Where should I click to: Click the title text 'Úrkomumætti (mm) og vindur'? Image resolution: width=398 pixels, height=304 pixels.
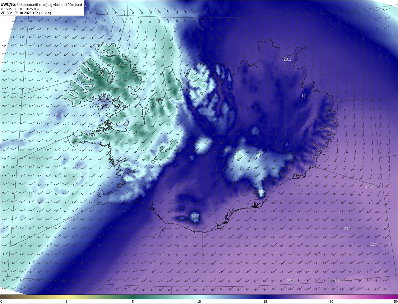(39, 4)
